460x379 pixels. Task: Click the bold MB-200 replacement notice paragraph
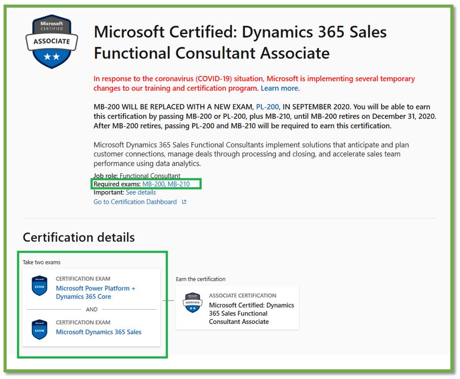click(x=265, y=116)
